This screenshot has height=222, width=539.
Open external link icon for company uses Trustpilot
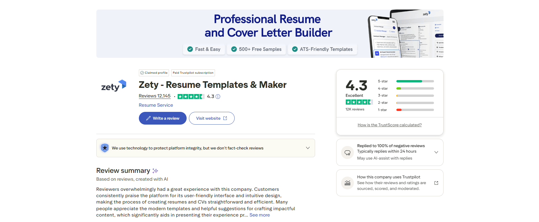(436, 183)
